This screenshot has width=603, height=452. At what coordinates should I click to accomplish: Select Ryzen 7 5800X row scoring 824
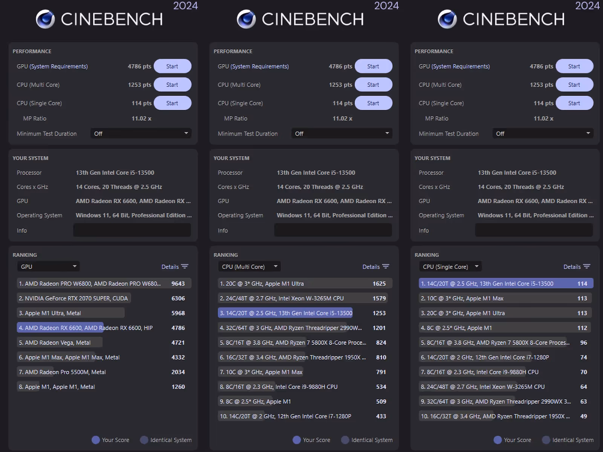tap(305, 342)
